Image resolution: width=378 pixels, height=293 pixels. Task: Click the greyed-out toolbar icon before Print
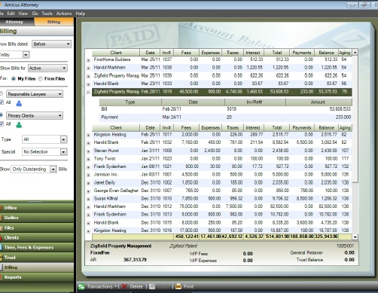point(152,286)
